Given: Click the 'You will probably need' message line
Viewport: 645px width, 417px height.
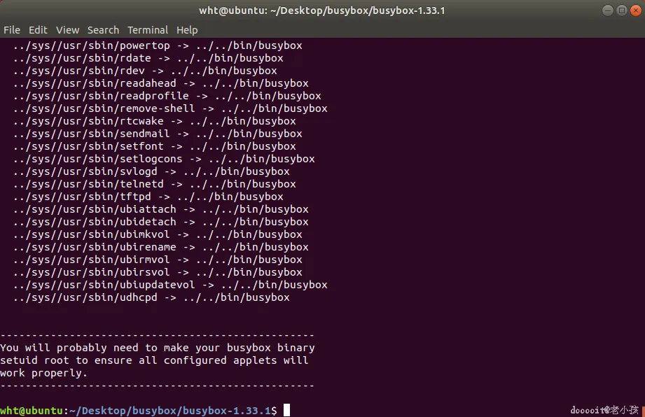Looking at the screenshot, I should click(x=158, y=348).
